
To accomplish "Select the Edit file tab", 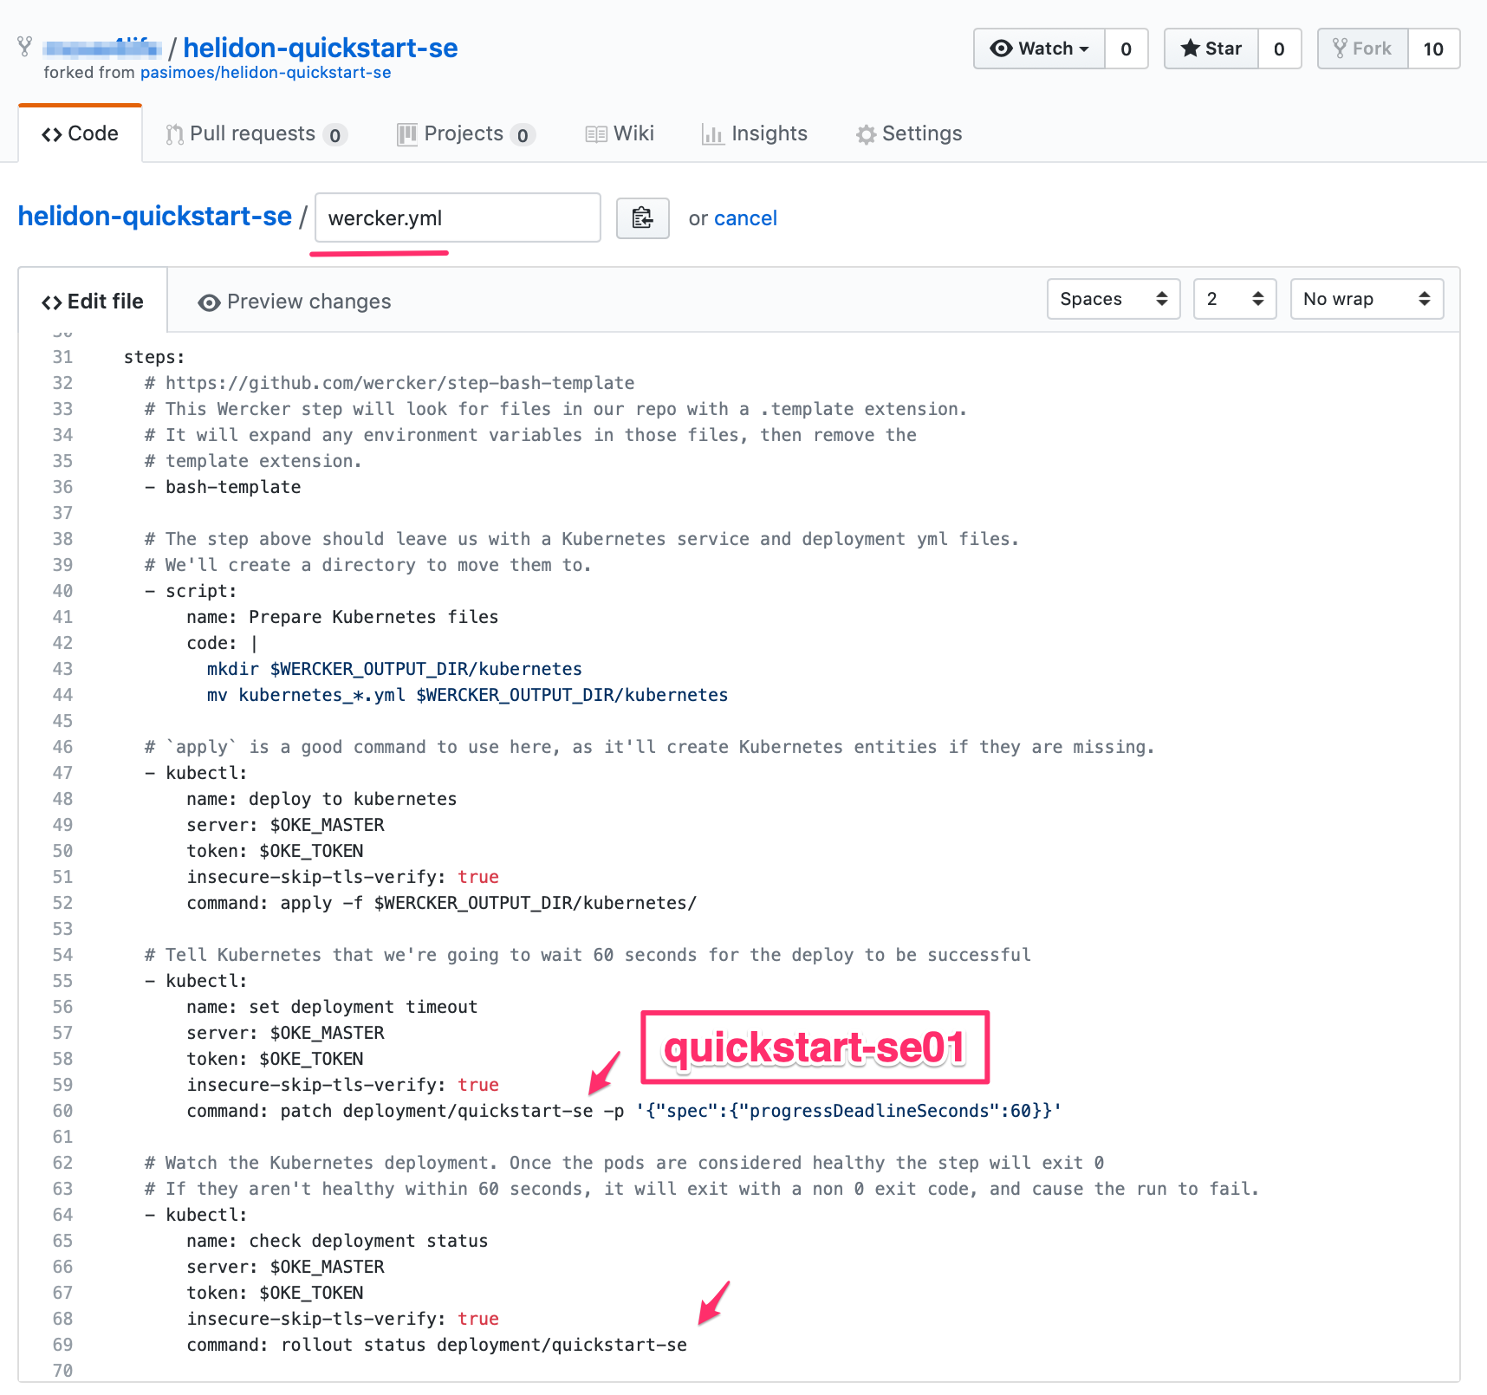I will (x=93, y=302).
